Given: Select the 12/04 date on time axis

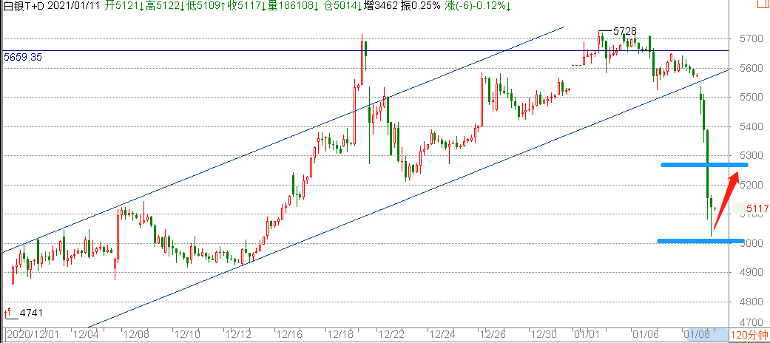Looking at the screenshot, I should pos(86,336).
